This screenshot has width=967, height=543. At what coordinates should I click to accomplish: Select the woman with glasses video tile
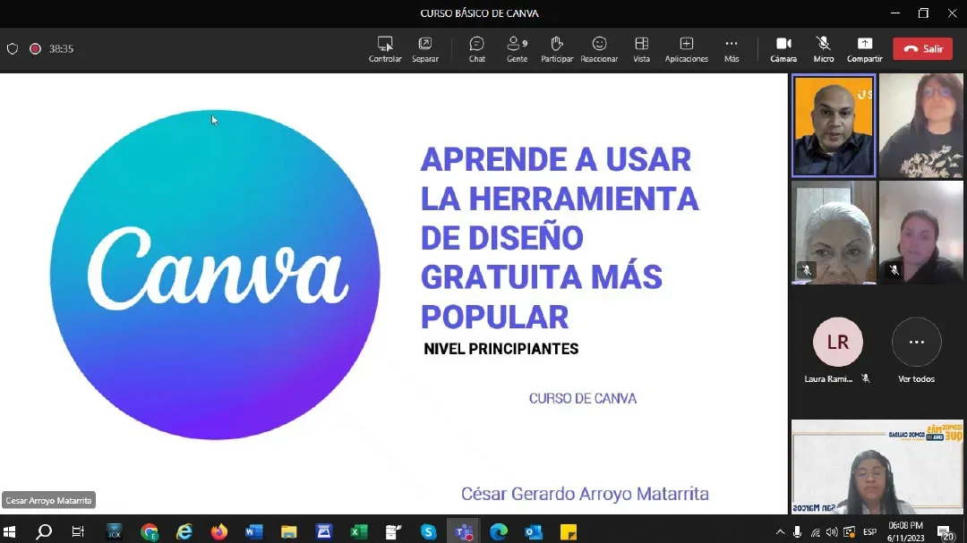tap(920, 126)
